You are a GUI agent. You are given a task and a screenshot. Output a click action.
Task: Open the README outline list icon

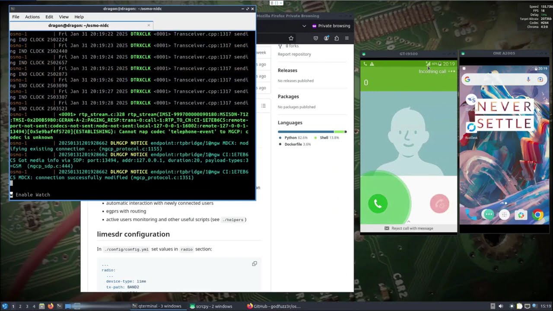coord(264,106)
